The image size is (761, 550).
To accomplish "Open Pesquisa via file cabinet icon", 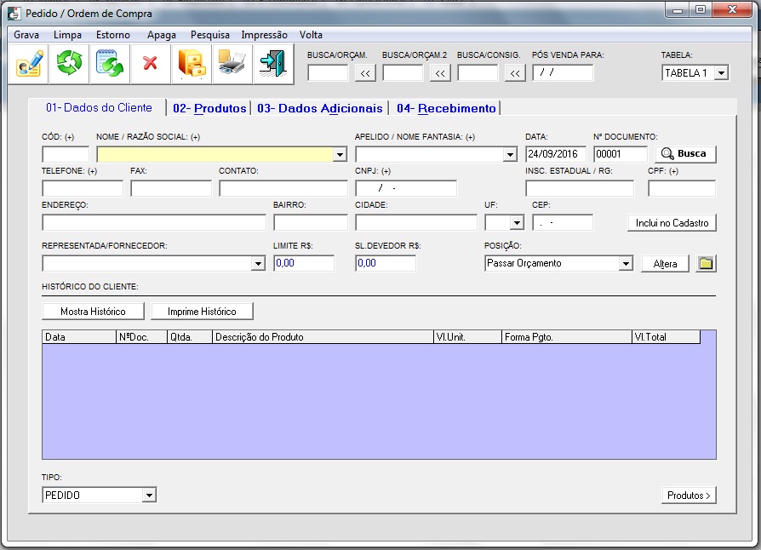I will point(192,64).
